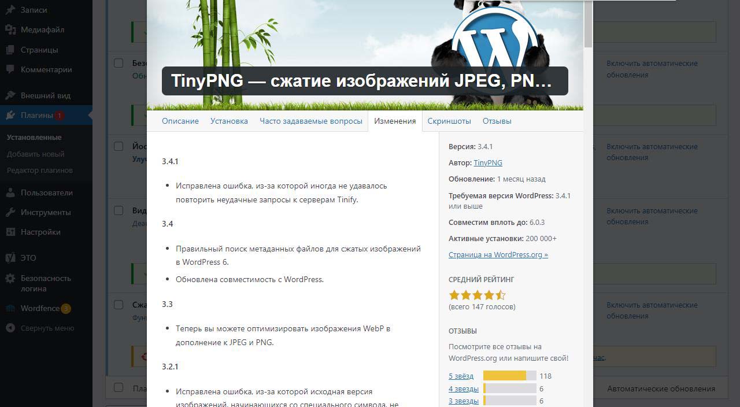Switch to the Описание tab
Image resolution: width=740 pixels, height=407 pixels.
[x=180, y=121]
